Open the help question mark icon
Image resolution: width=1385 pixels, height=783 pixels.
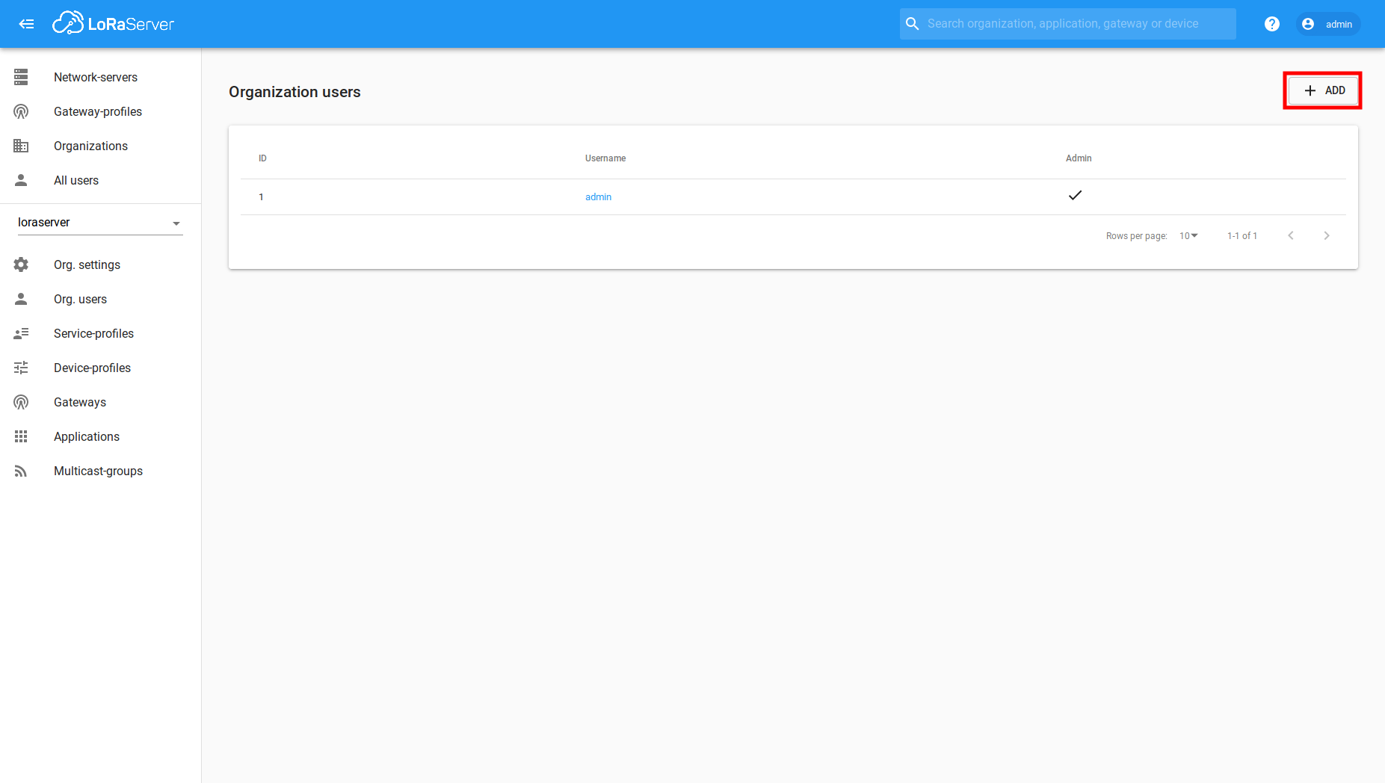point(1272,23)
